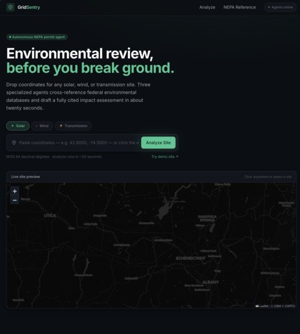Open the CARTO attribution link
Image resolution: width=300 pixels, height=334 pixels.
[290, 306]
